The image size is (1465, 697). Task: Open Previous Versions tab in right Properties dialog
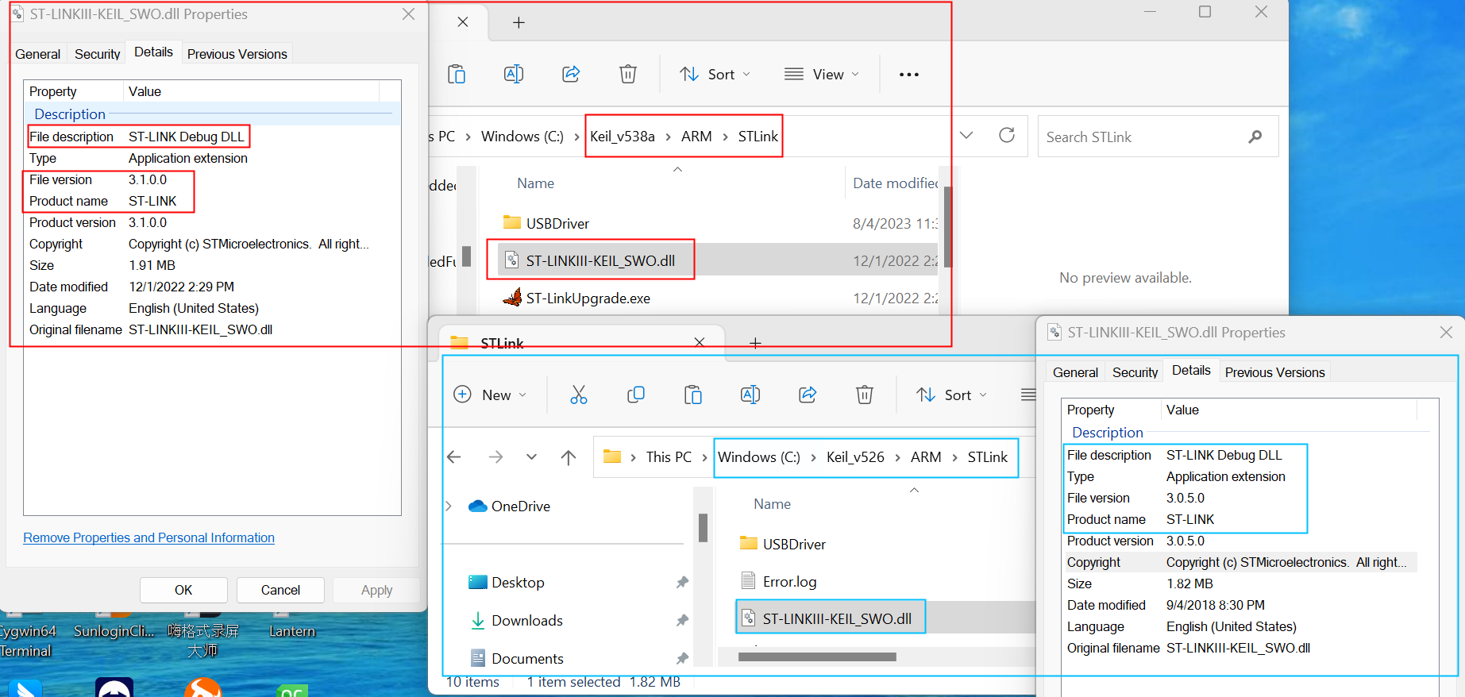[x=1274, y=372]
